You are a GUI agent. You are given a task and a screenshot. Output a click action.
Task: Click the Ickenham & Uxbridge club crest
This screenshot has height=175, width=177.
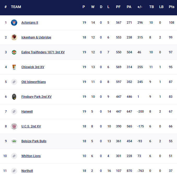pos(14,37)
